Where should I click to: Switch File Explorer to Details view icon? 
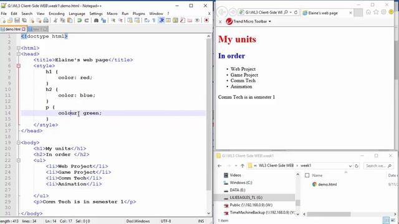tap(386, 220)
